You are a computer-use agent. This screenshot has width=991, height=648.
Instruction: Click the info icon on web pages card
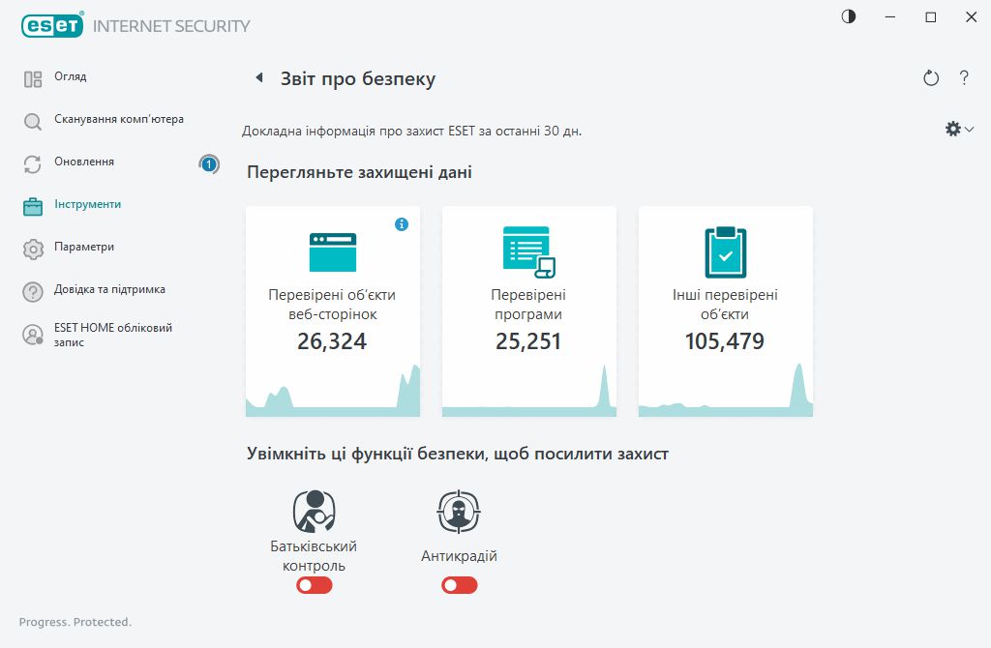click(402, 224)
